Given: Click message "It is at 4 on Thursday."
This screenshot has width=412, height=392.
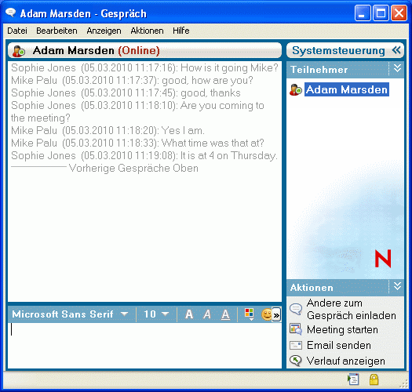Looking at the screenshot, I should point(228,155).
